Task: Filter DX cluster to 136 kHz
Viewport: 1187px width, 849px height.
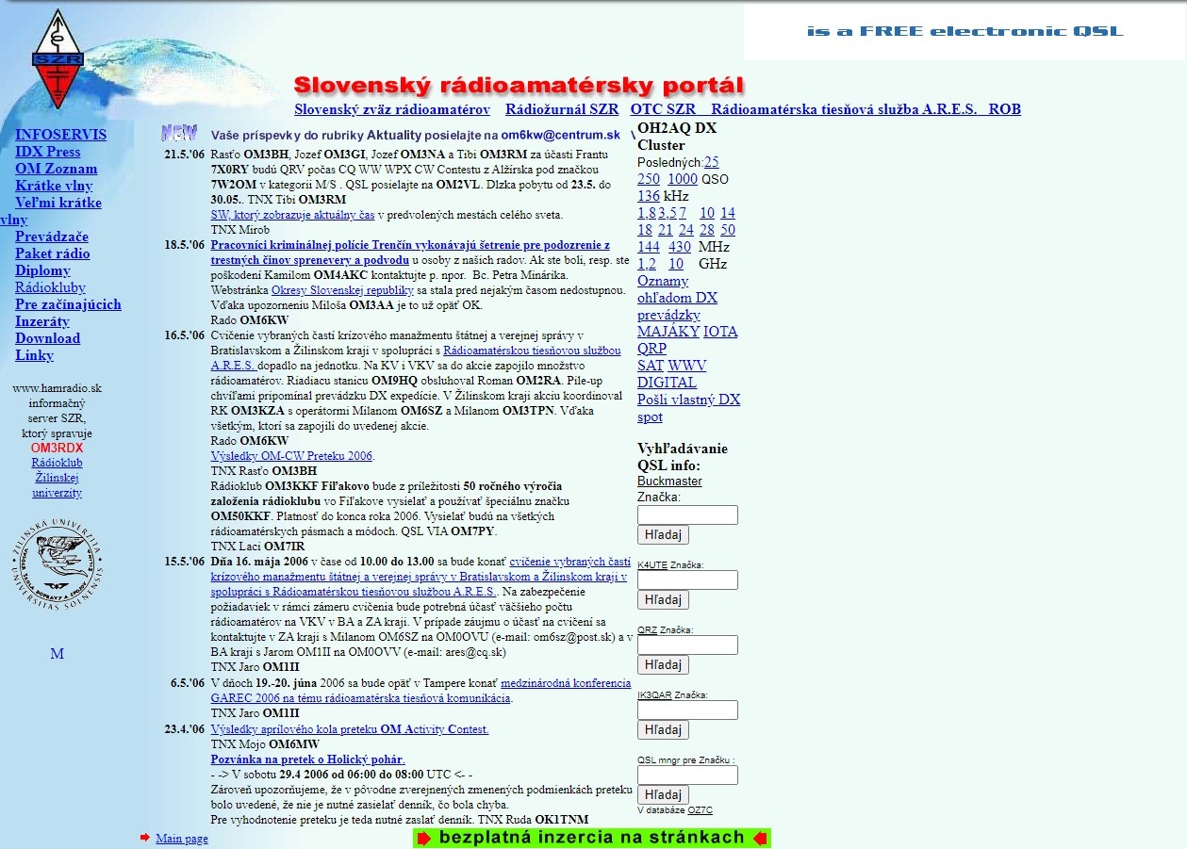Action: [x=649, y=196]
